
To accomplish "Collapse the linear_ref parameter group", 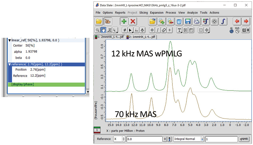I will click(x=10, y=40).
